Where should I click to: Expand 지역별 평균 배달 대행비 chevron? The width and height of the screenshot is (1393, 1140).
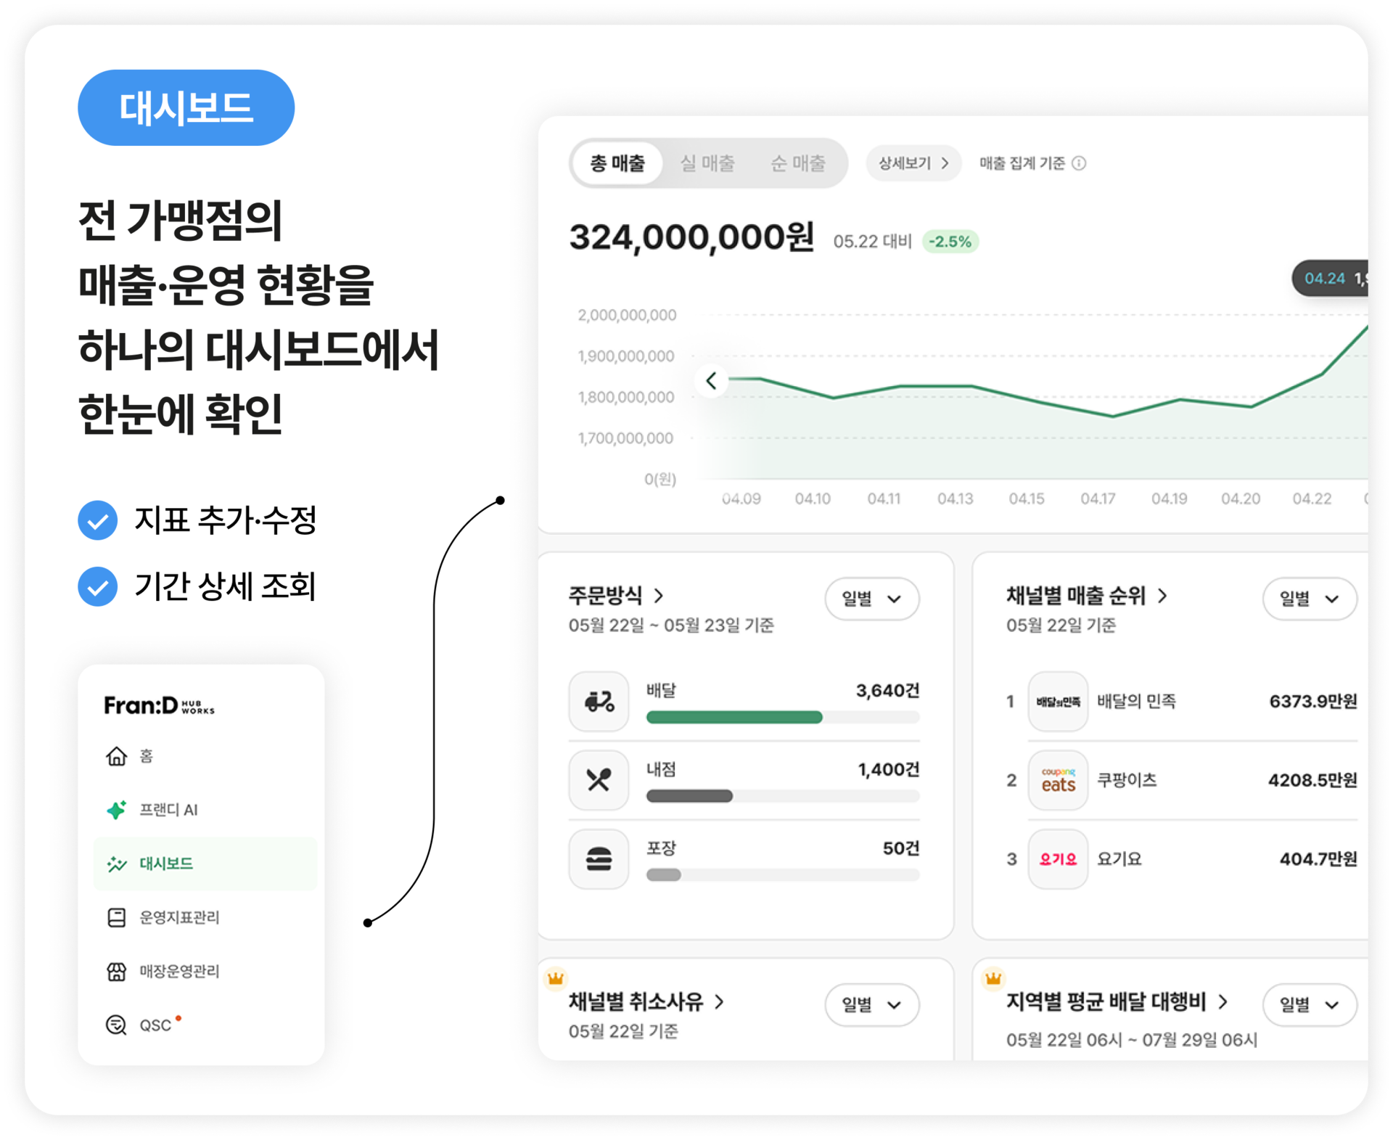[x=1223, y=1002]
